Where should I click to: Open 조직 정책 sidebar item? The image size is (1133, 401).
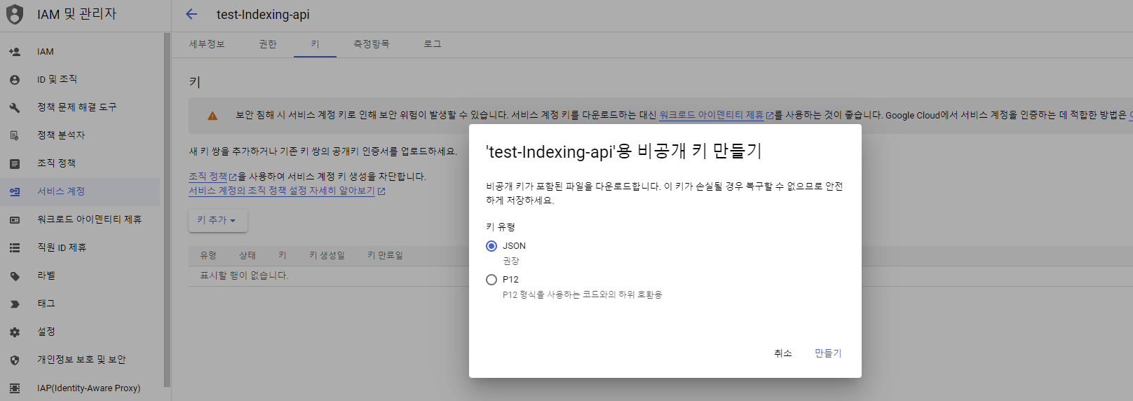tap(80, 164)
